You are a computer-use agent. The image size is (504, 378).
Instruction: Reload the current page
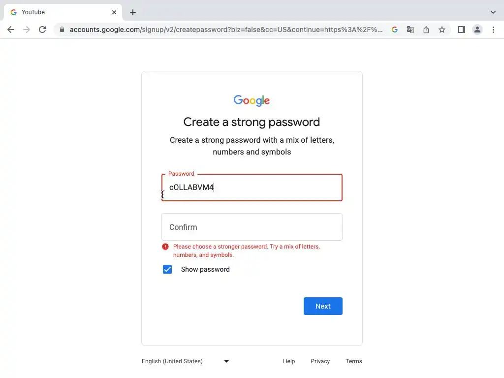point(42,30)
